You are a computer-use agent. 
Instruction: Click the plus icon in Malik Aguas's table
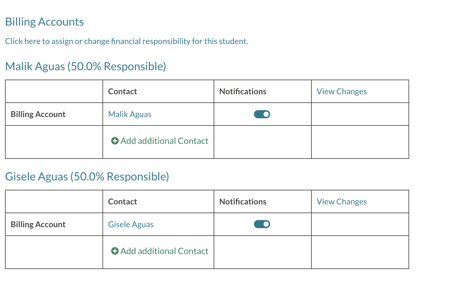pos(115,141)
